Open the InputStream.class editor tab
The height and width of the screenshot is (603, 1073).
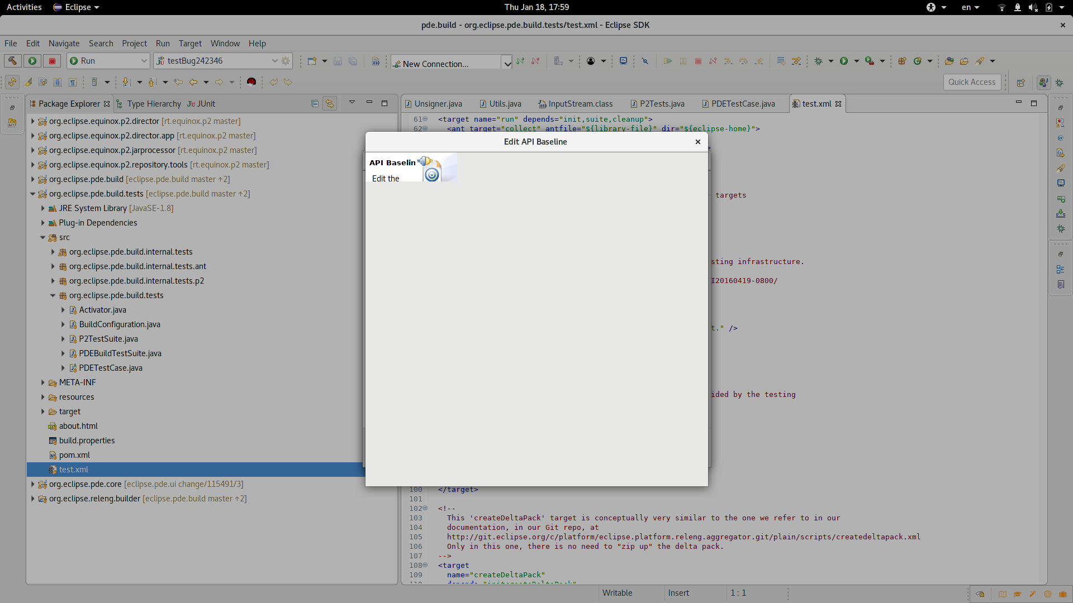(x=576, y=104)
